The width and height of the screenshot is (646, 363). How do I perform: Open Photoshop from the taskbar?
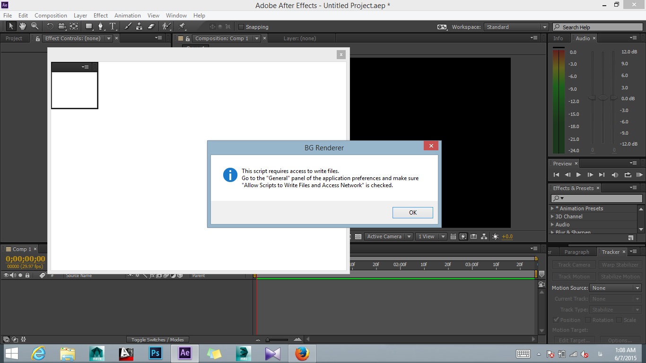pos(156,353)
